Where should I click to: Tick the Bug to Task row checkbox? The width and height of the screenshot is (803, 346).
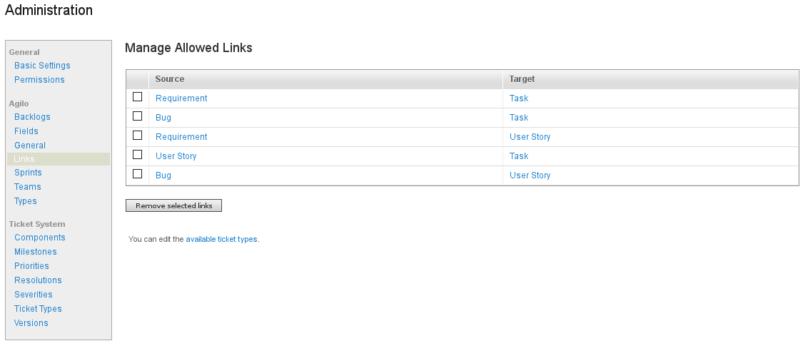click(x=138, y=116)
